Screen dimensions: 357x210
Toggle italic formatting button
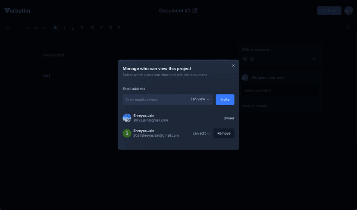coord(64,28)
